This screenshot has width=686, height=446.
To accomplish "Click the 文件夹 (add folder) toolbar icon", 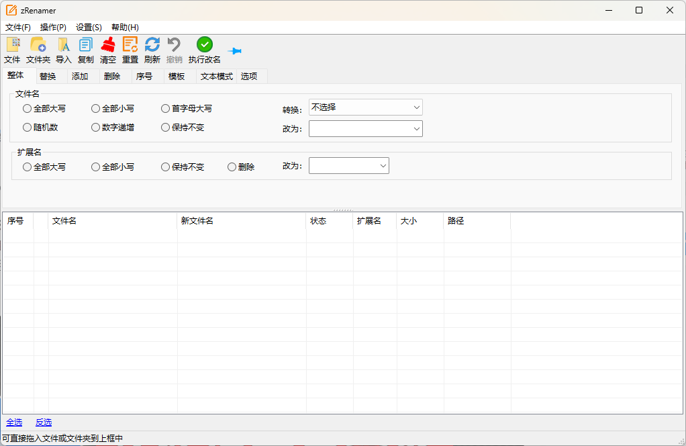I will coord(38,45).
